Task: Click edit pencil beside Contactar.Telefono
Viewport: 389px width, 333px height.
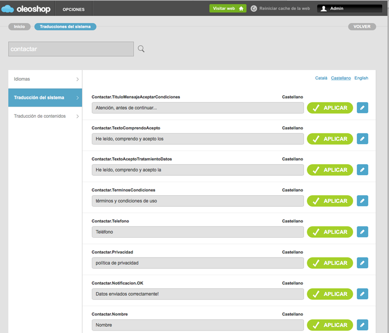Action: point(362,232)
